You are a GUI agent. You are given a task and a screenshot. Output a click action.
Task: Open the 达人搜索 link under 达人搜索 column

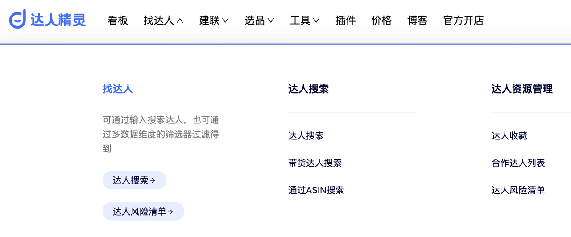pos(306,136)
